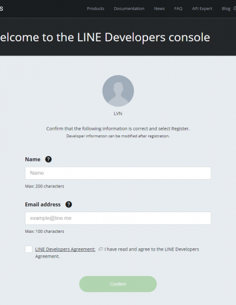Viewport: 236px width, 305px height.
Task: Open the FAQ navigation link
Action: [x=178, y=9]
